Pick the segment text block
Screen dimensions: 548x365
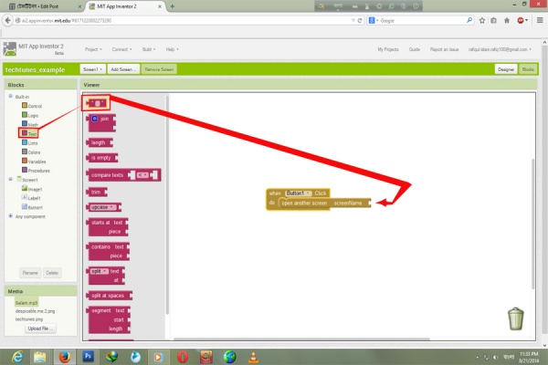point(109,319)
